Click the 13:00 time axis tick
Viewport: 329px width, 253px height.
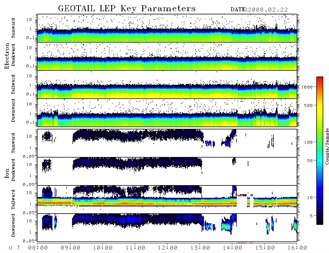pos(200,248)
